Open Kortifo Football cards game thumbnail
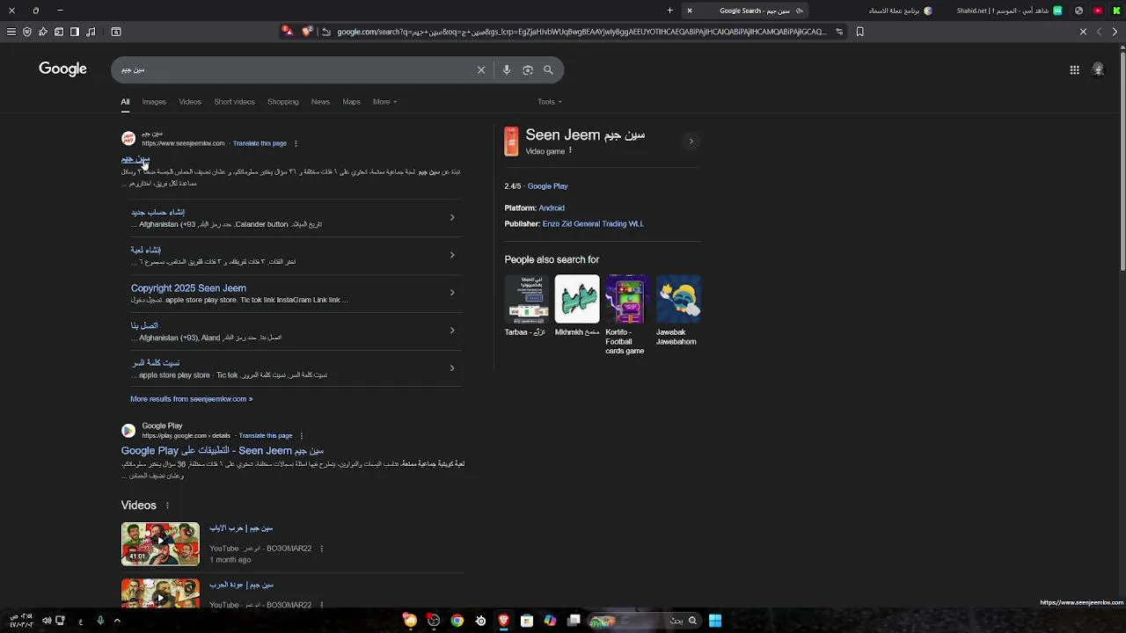1126x633 pixels. pyautogui.click(x=627, y=299)
